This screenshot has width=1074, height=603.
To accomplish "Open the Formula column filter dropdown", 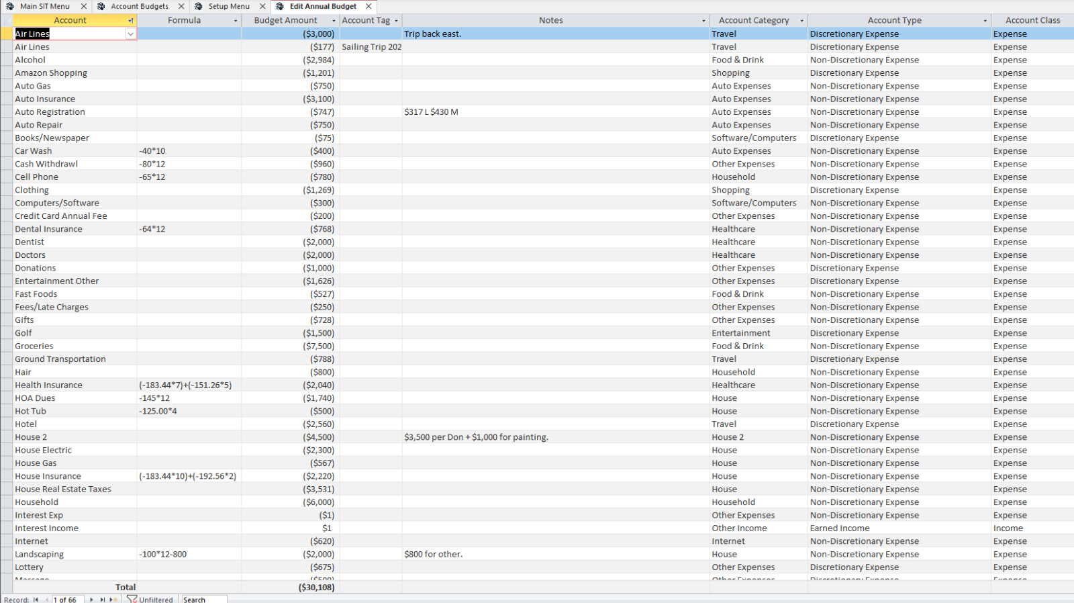I will [x=235, y=21].
